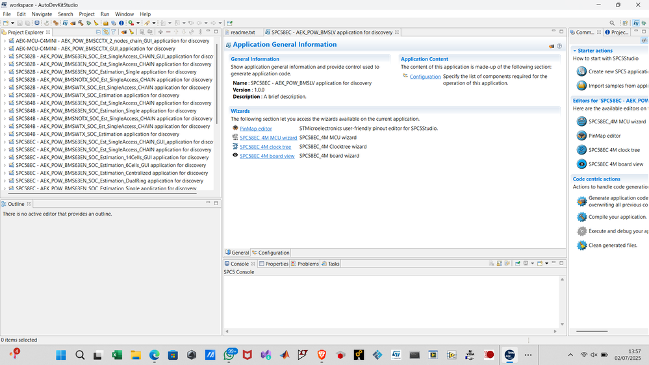Toggle the Commands view toolbar button
Image resolution: width=649 pixels, height=365 pixels.
tap(644, 40)
